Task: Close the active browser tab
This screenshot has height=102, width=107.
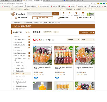Action: pyautogui.click(x=42, y=0)
